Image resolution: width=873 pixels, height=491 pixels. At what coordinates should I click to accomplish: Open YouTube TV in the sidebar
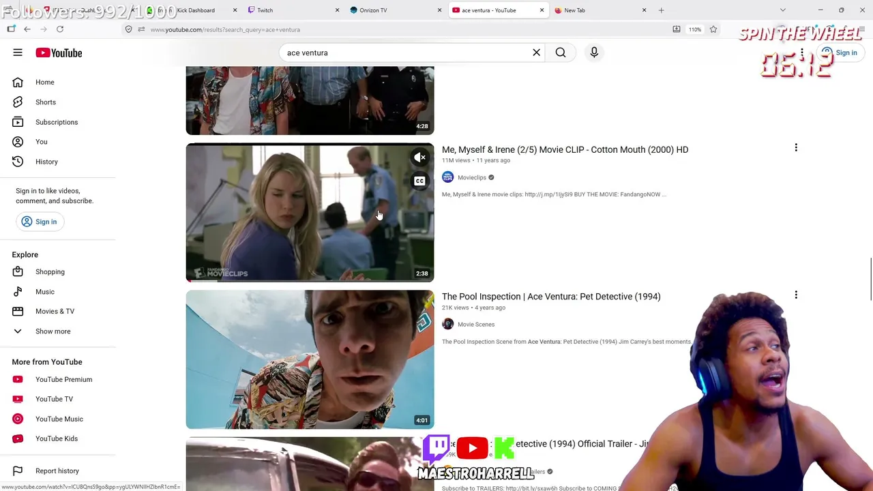pos(58,399)
